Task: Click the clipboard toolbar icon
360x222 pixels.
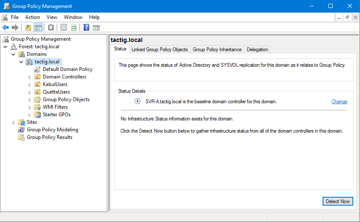Action: (x=51, y=28)
